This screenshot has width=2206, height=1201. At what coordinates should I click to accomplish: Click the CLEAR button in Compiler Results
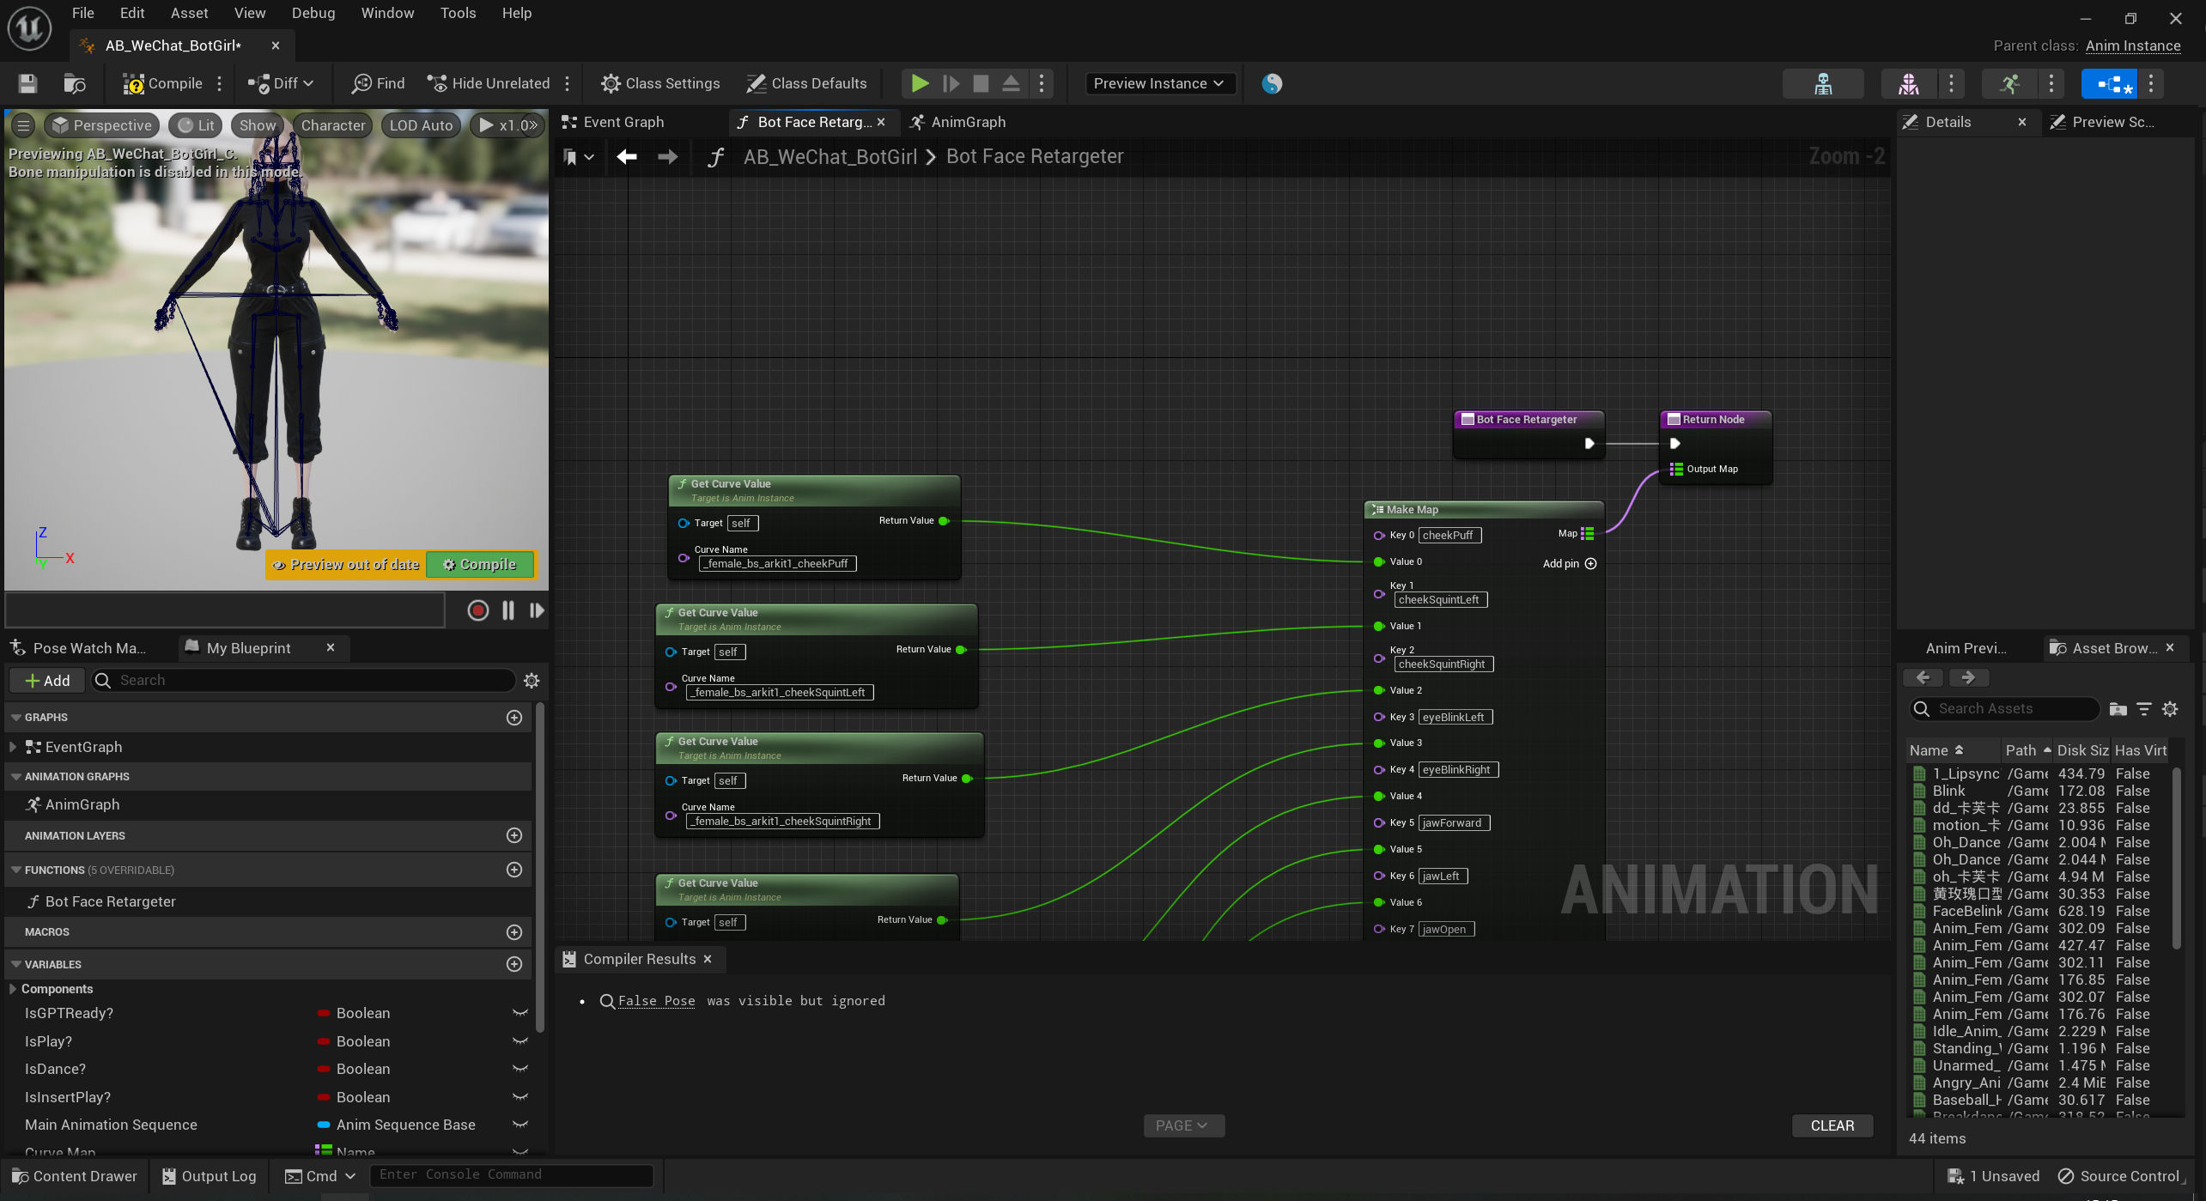[1832, 1125]
